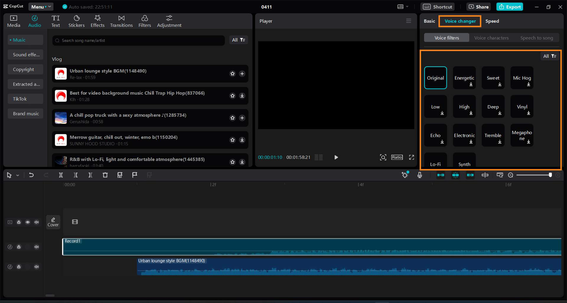This screenshot has height=303, width=567.
Task: Open the Filters tab
Action: (x=144, y=21)
